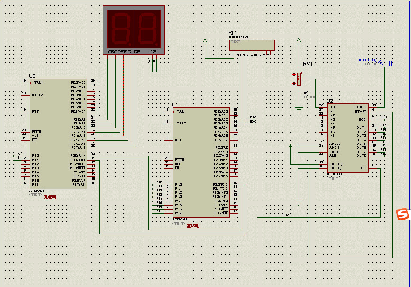Select the U2 ADC0808 chip body
This screenshot has width=411, height=287.
pyautogui.click(x=348, y=138)
